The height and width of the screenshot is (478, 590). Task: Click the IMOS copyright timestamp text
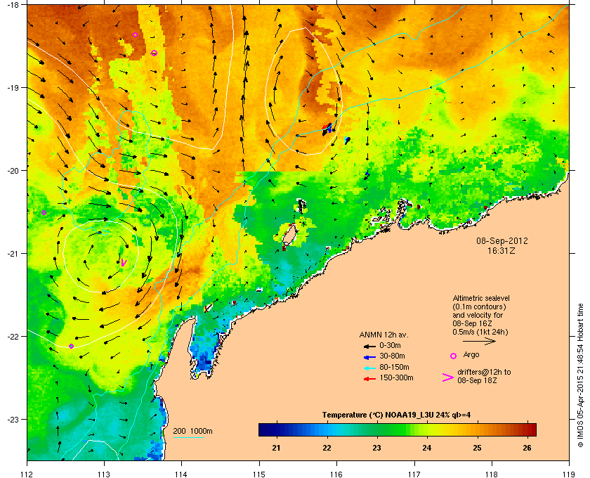click(x=580, y=375)
